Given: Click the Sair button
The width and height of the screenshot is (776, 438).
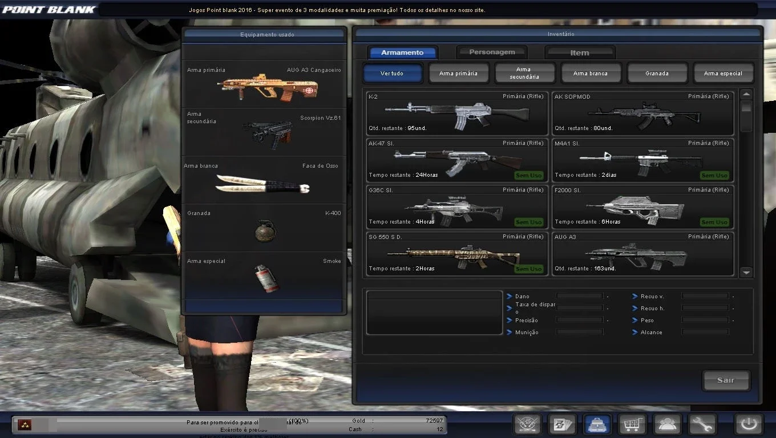Looking at the screenshot, I should point(726,380).
